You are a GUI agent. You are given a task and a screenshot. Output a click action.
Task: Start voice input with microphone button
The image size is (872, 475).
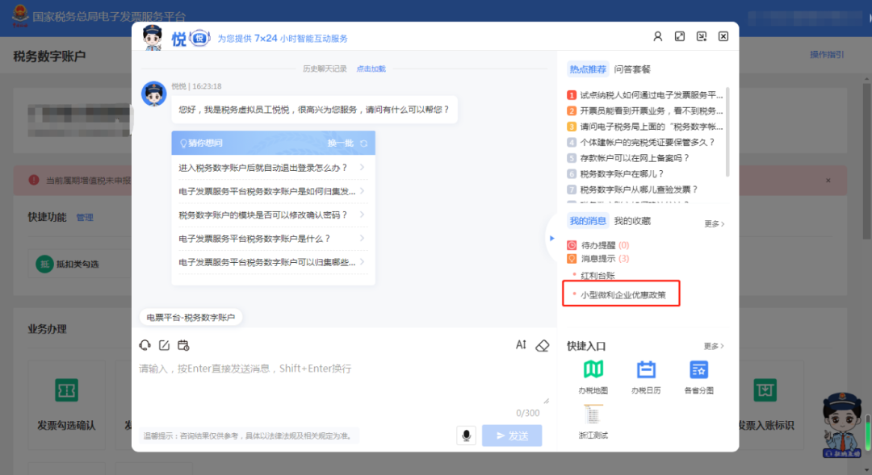(x=467, y=435)
